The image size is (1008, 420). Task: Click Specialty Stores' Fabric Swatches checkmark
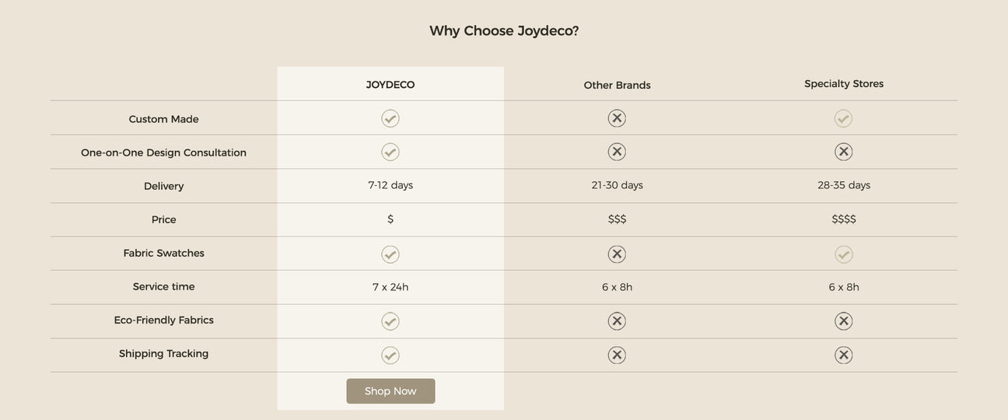pos(843,254)
